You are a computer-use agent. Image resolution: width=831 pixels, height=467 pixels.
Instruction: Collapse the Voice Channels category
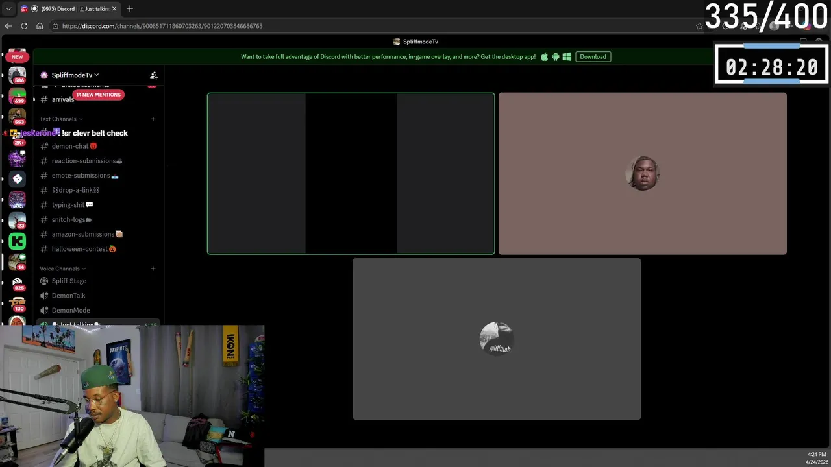click(62, 269)
